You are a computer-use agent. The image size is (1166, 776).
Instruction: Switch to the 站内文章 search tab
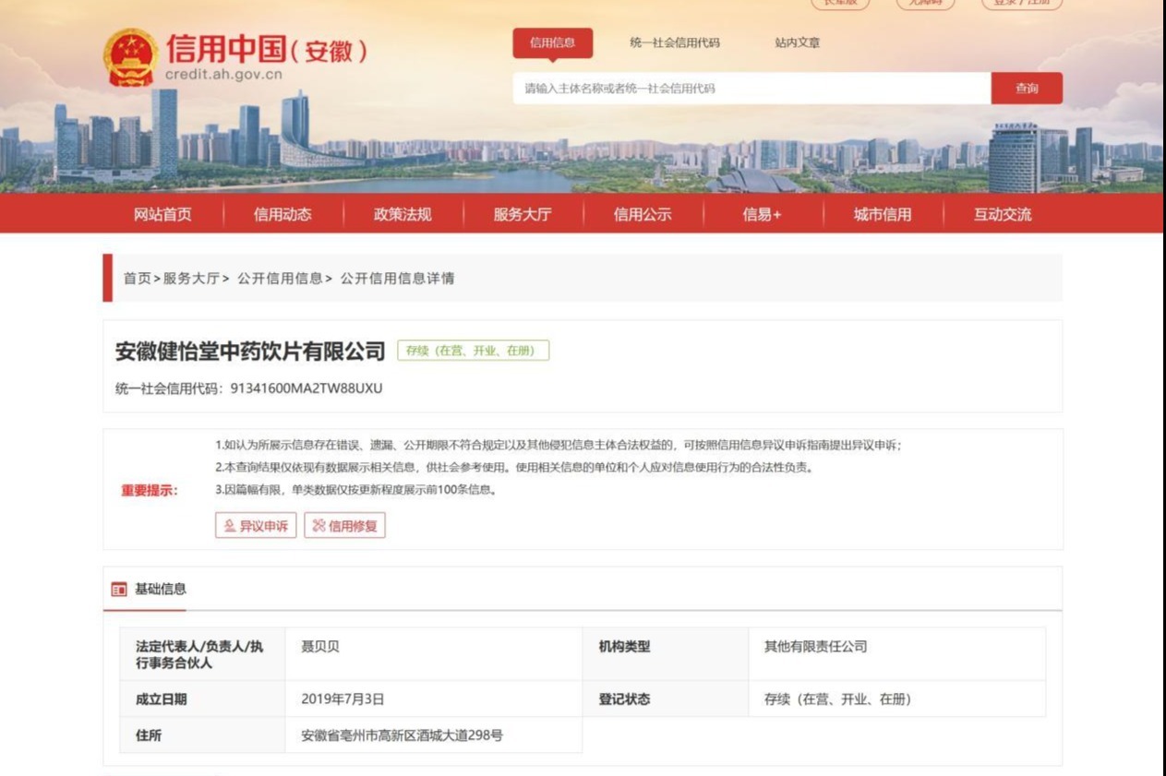[x=798, y=42]
